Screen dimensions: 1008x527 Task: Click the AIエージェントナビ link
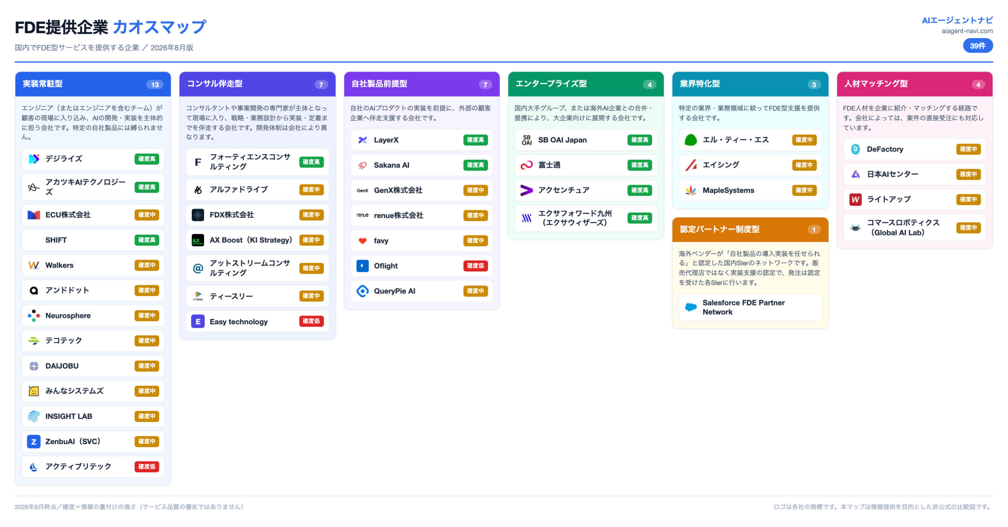[957, 20]
